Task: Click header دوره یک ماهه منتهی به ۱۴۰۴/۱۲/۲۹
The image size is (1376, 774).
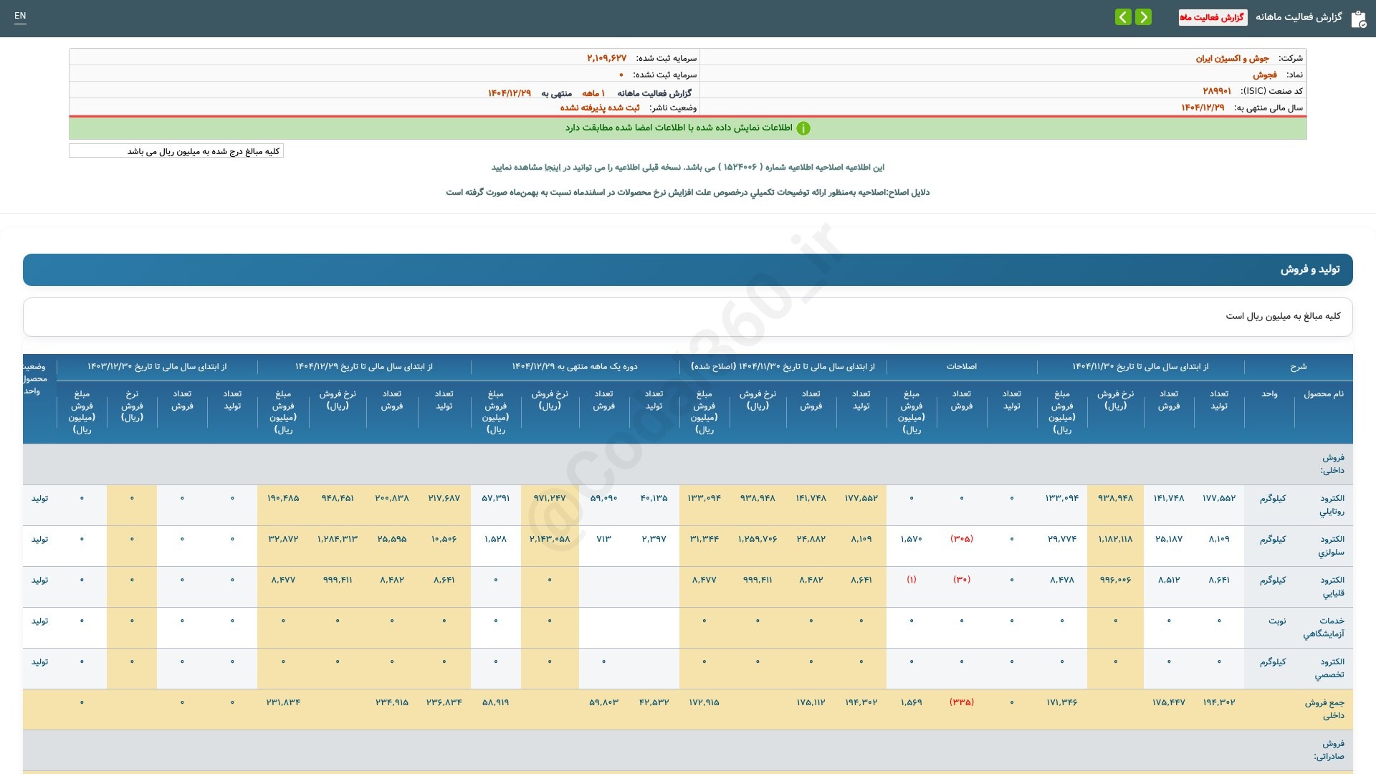Action: 575,366
